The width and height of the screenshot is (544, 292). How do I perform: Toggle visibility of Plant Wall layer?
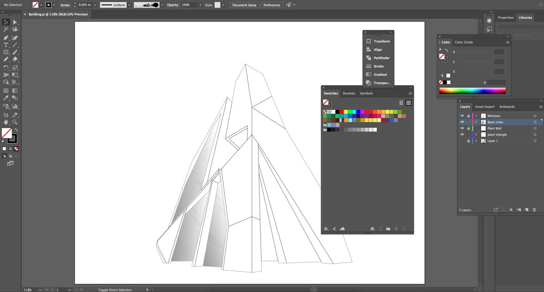pos(462,128)
